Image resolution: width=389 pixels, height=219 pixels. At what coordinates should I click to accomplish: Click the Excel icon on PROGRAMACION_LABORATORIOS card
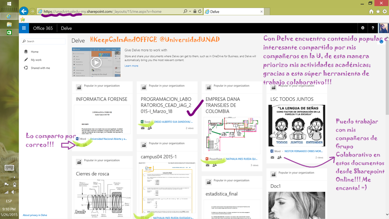point(142,122)
